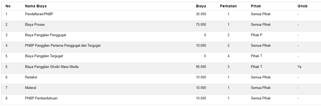Click the "Ya" value in Ghob column
321x107 pixels.
[x=299, y=67]
